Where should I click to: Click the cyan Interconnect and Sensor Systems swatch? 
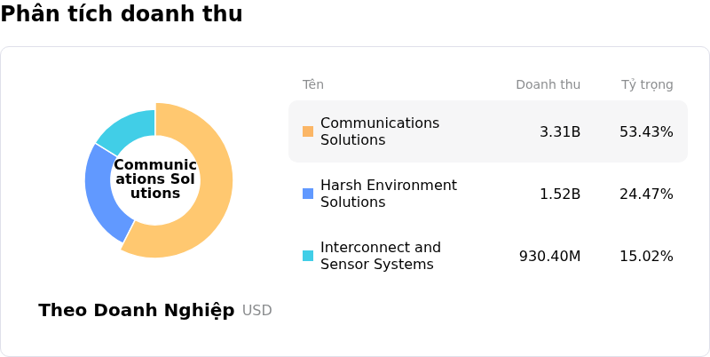coord(308,256)
